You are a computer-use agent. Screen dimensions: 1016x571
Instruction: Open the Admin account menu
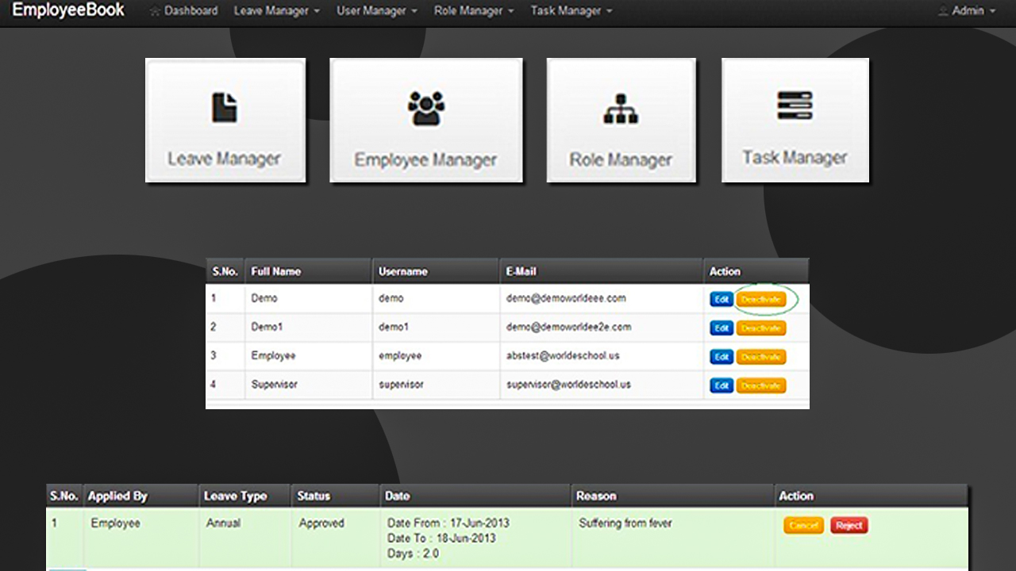point(972,11)
